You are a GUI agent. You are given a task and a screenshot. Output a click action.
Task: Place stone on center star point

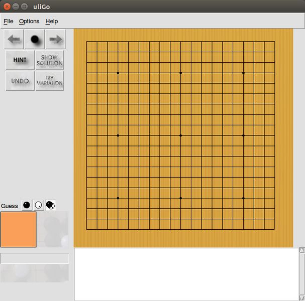(181, 135)
